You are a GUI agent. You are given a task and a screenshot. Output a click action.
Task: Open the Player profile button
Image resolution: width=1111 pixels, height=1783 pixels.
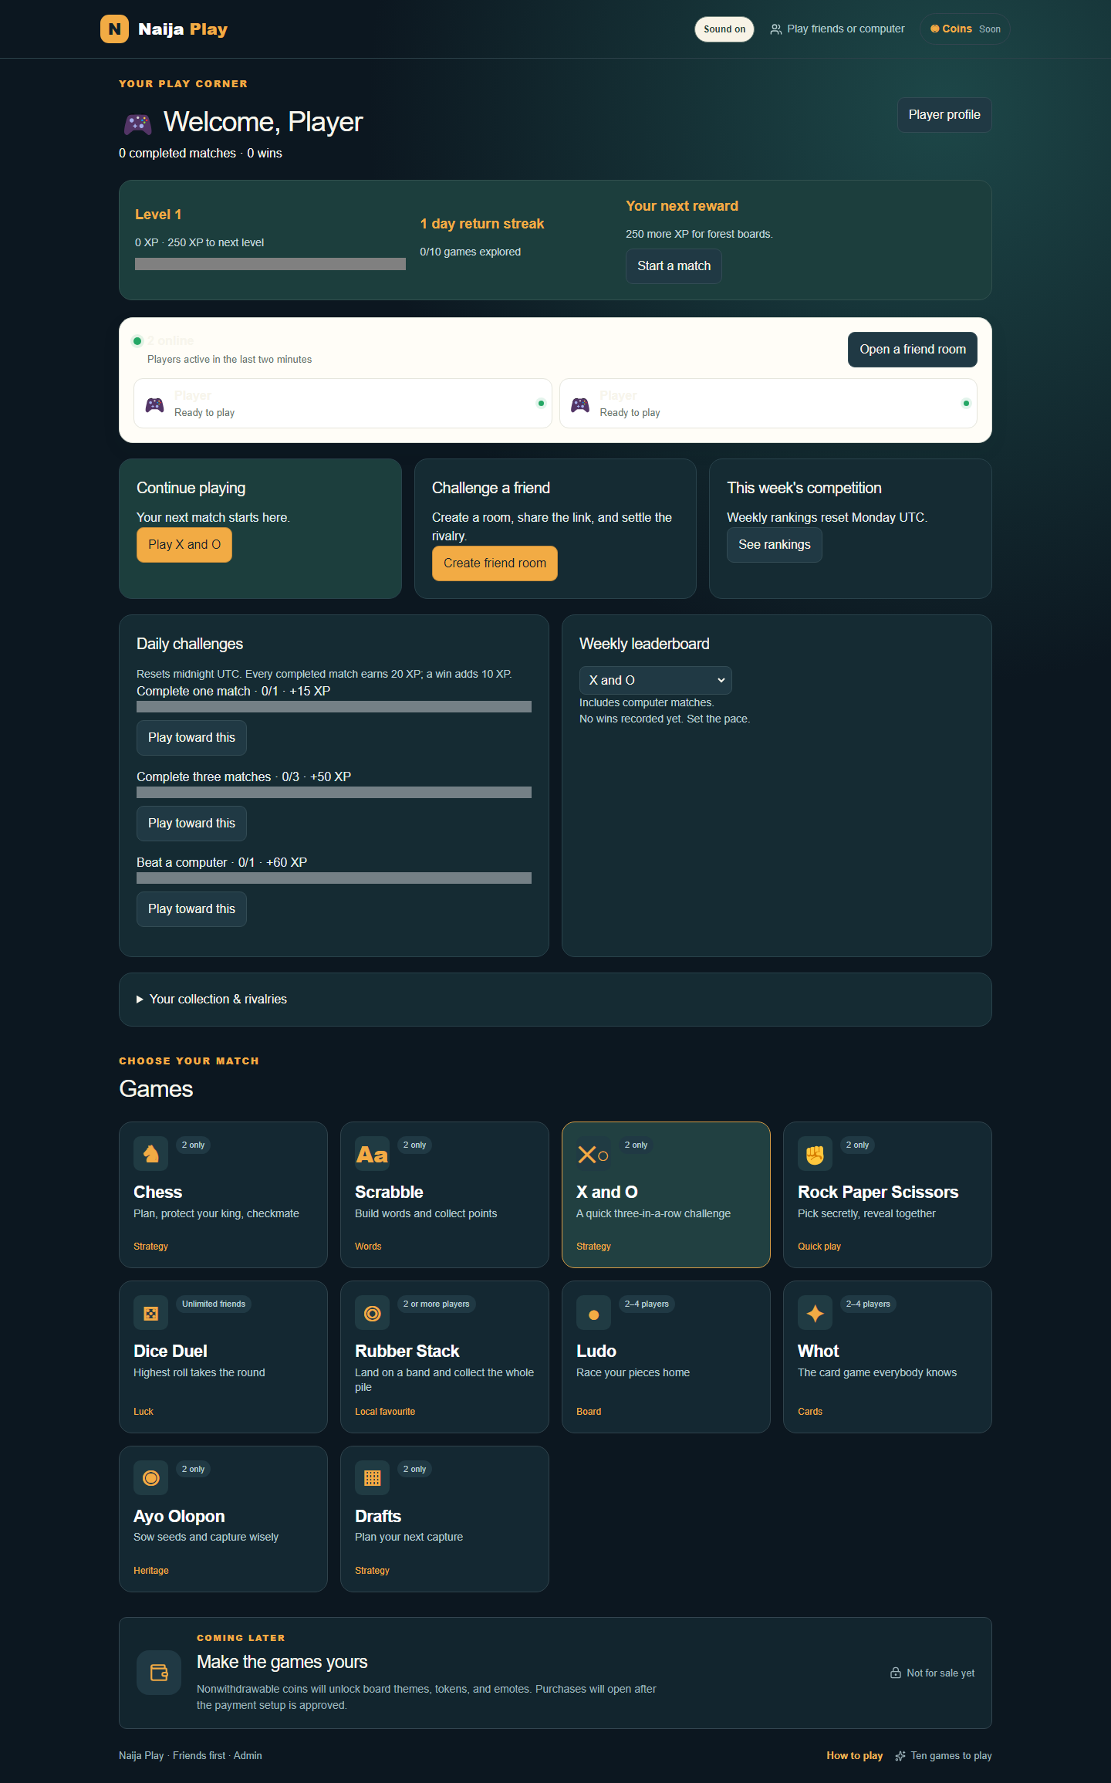(944, 115)
